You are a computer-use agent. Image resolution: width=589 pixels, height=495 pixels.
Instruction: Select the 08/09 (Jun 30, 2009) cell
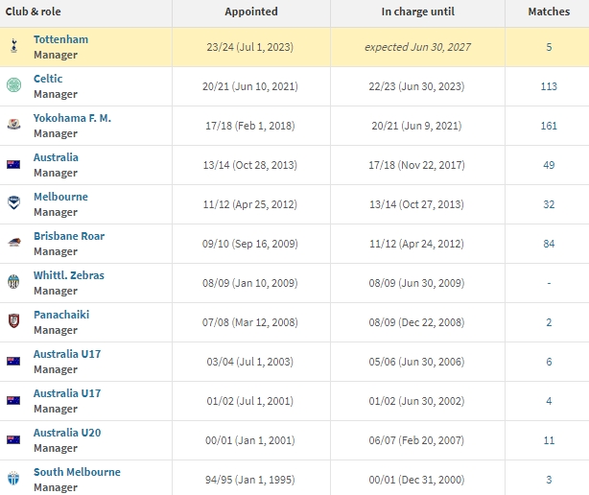pyautogui.click(x=416, y=283)
